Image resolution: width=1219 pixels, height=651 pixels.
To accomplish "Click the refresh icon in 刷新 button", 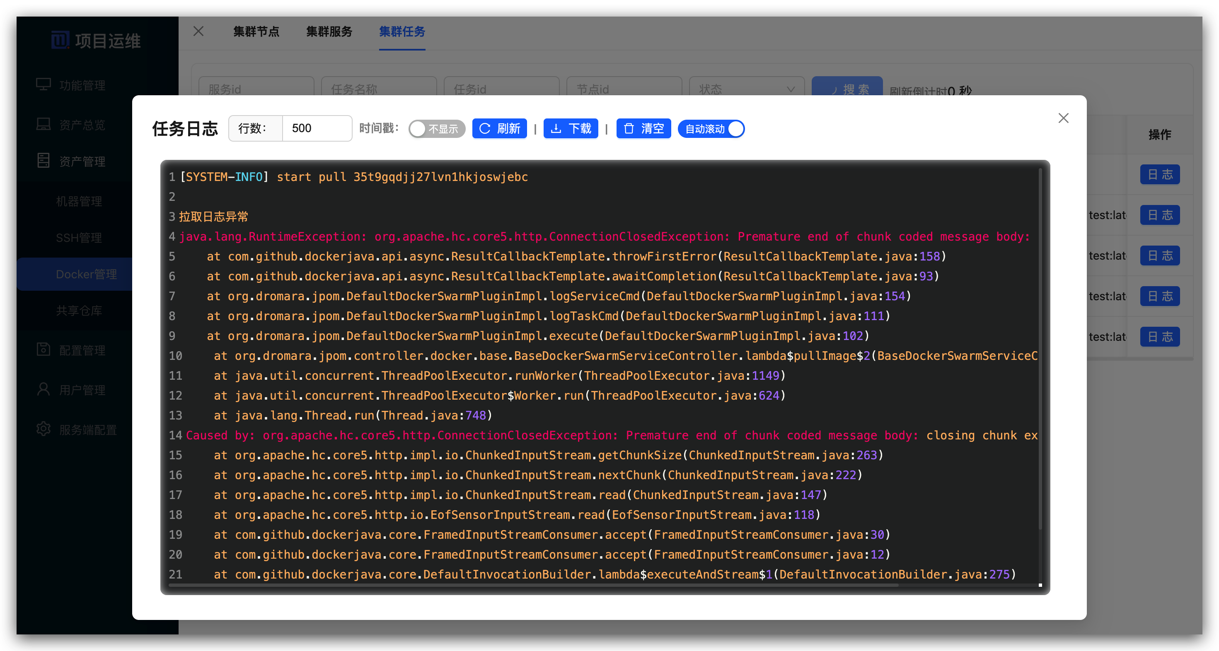I will 485,129.
